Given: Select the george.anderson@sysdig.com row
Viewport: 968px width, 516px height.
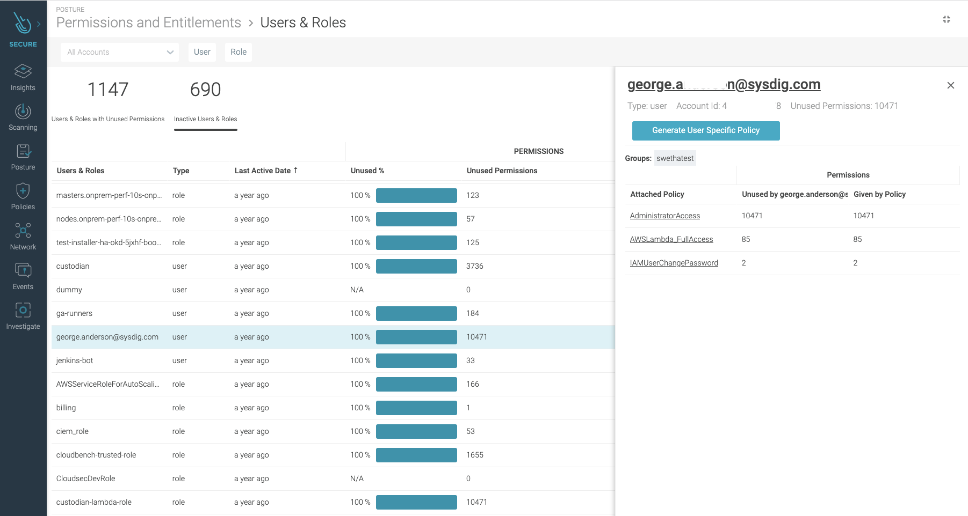Looking at the screenshot, I should coord(333,337).
